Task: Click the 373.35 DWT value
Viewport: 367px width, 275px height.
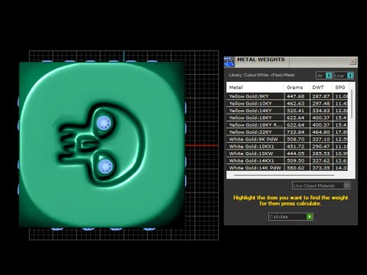Action: pyautogui.click(x=321, y=167)
